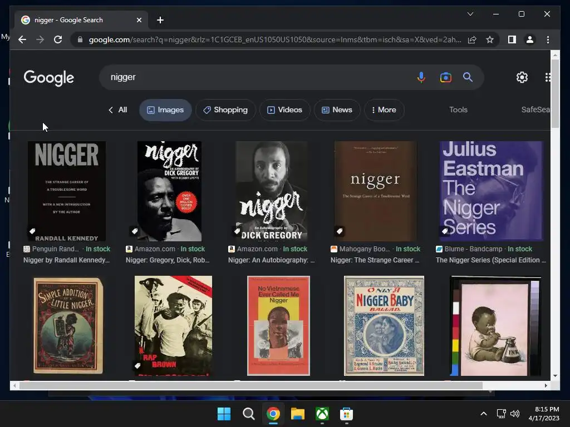Open the Tools filter options
Viewport: 570px width, 427px height.
pyautogui.click(x=458, y=110)
